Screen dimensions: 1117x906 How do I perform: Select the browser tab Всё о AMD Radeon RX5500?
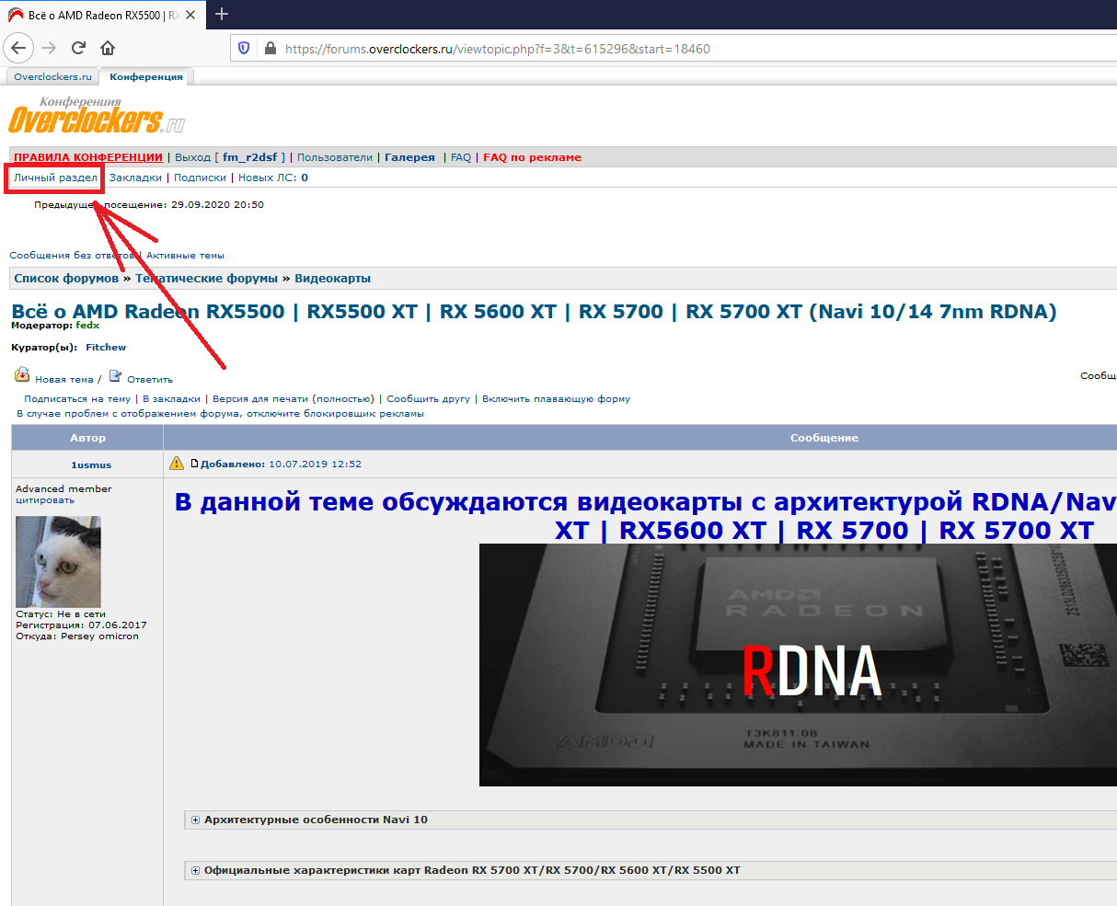(x=102, y=15)
